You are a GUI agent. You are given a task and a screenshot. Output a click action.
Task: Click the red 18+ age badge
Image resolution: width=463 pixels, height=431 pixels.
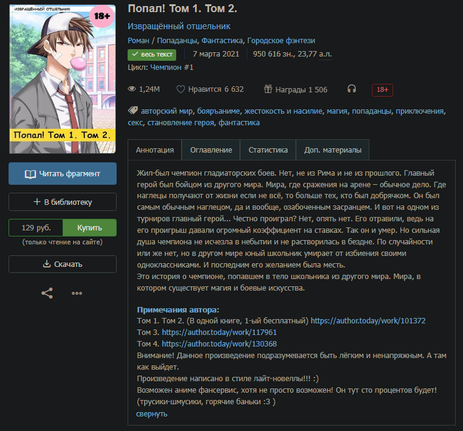click(382, 90)
